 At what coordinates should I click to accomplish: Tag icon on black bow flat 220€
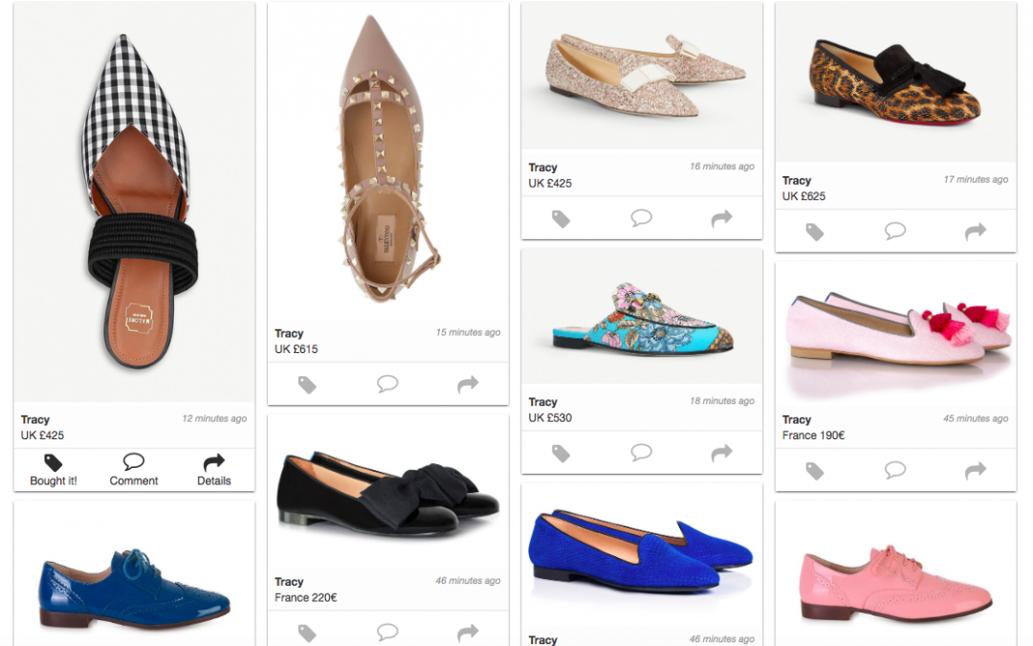point(307,633)
